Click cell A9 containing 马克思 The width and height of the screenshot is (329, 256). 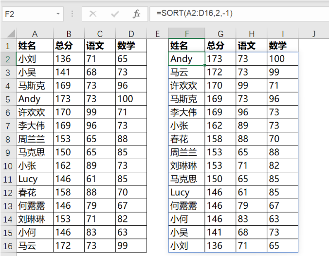35,152
